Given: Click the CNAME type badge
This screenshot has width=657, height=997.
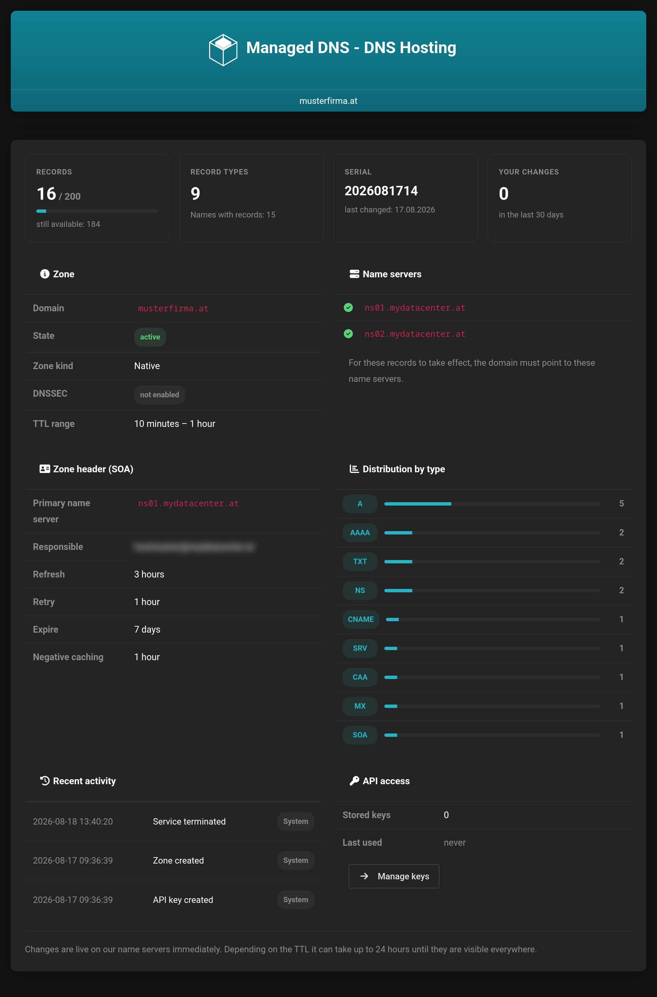Looking at the screenshot, I should (361, 619).
